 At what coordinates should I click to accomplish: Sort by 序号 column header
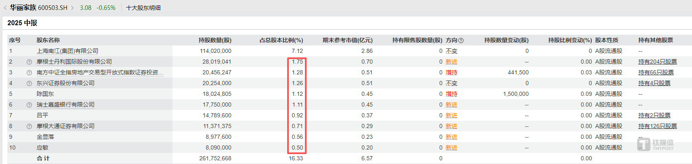click(x=15, y=40)
